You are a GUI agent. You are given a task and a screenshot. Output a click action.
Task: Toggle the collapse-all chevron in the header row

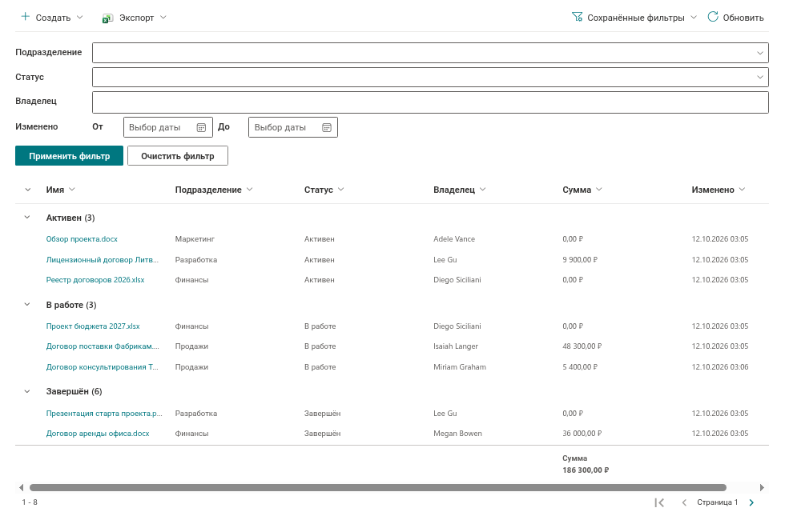point(27,190)
